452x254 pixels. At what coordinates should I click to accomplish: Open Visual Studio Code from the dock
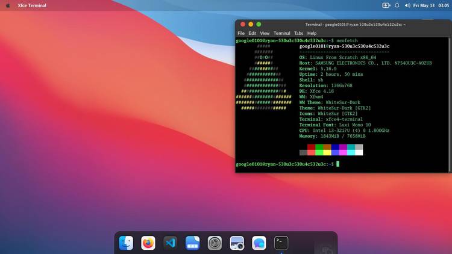[x=170, y=243]
